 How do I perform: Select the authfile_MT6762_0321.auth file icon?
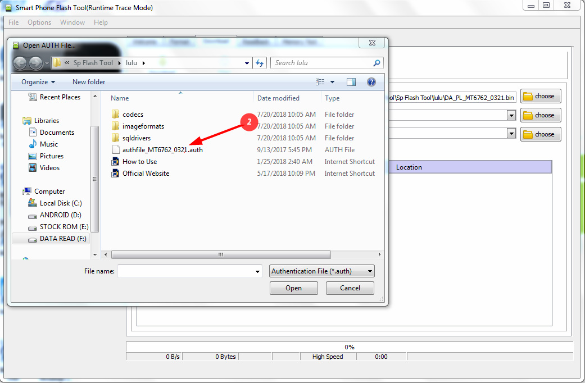116,149
